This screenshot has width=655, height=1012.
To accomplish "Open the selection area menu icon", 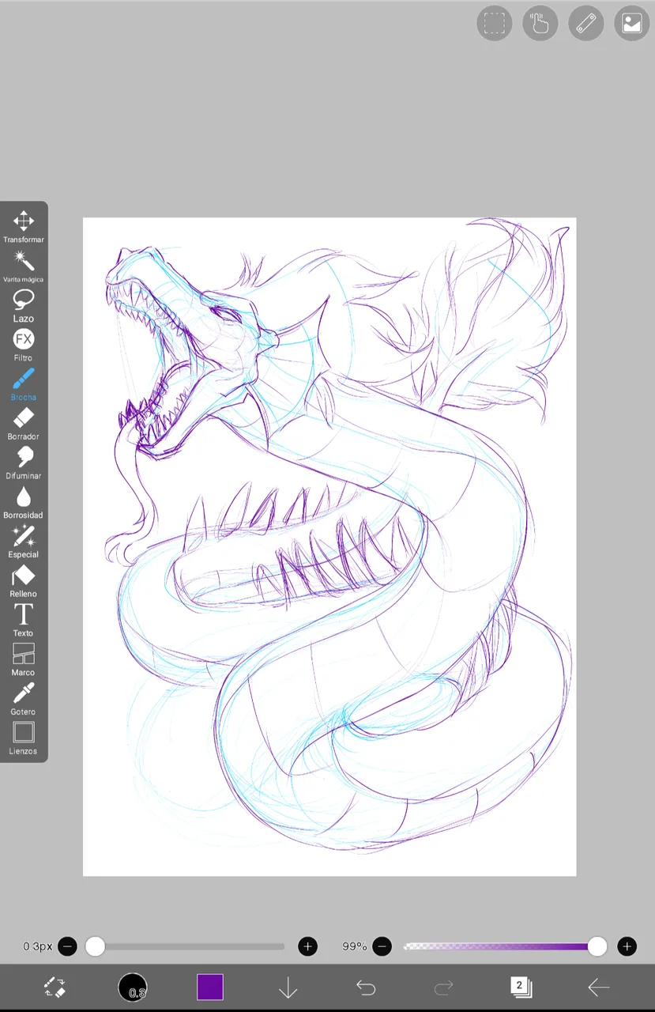I will point(495,23).
